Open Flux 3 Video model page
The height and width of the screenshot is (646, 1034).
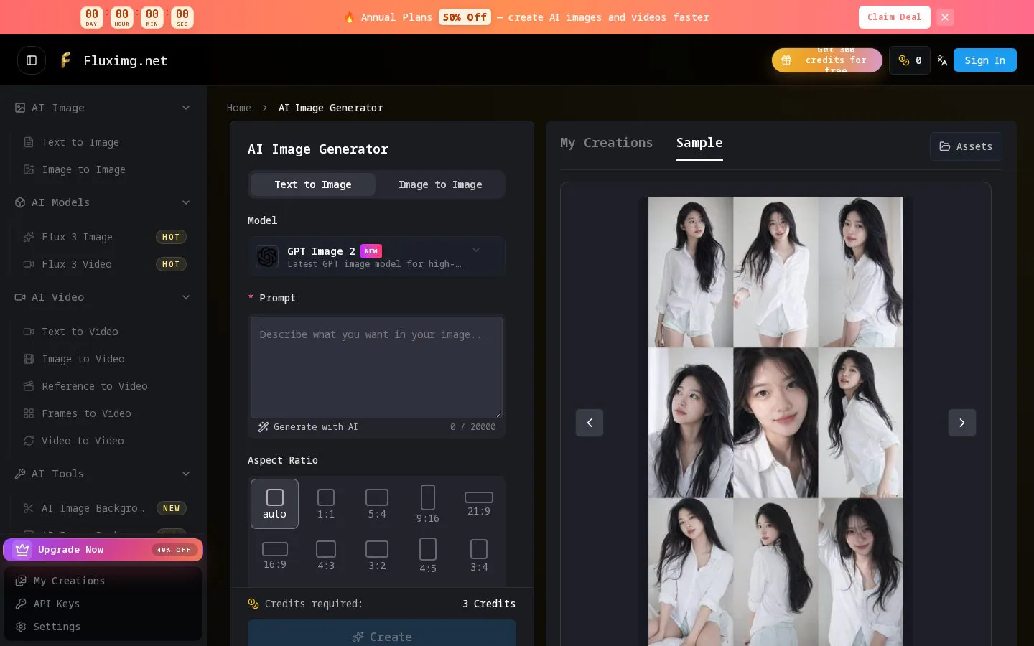coord(103,264)
